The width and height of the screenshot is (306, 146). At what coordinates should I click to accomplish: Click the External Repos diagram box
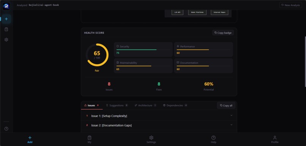click(219, 12)
